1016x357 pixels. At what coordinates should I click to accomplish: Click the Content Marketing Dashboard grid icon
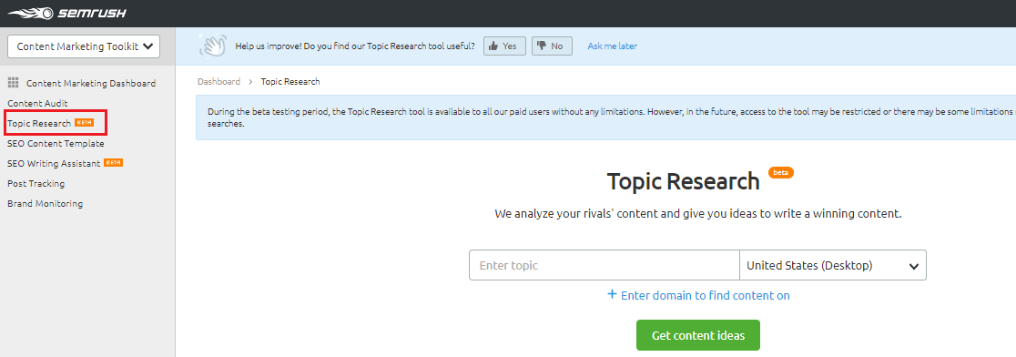point(13,83)
